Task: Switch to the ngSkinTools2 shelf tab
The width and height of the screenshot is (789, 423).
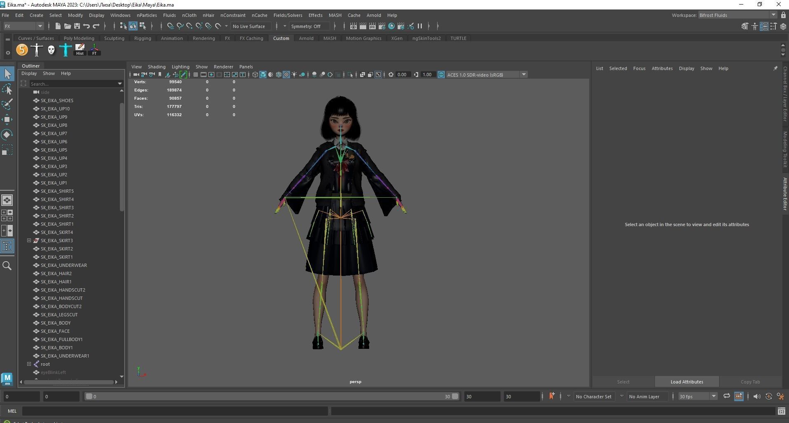Action: [x=426, y=38]
